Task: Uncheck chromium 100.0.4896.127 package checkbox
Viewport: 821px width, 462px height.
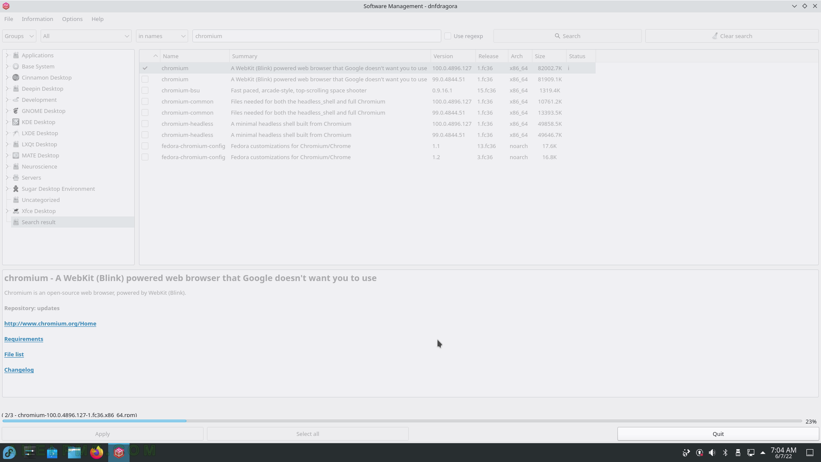Action: click(x=145, y=68)
